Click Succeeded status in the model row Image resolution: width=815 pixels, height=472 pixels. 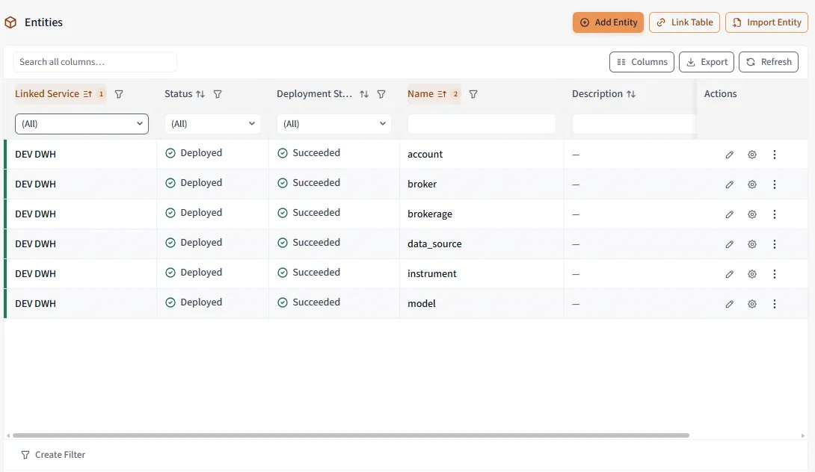[309, 302]
